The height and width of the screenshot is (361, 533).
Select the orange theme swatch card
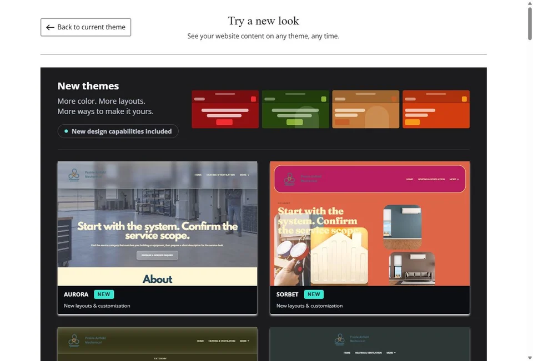click(x=436, y=109)
